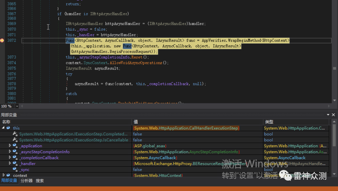Screen dimensions: 338x191
Task: Switch to the 分析器 tab
Action: click(27, 181)
